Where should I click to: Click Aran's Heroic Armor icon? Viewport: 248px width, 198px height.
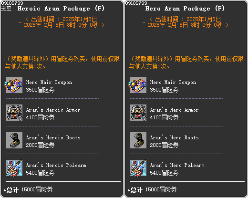tap(14, 113)
